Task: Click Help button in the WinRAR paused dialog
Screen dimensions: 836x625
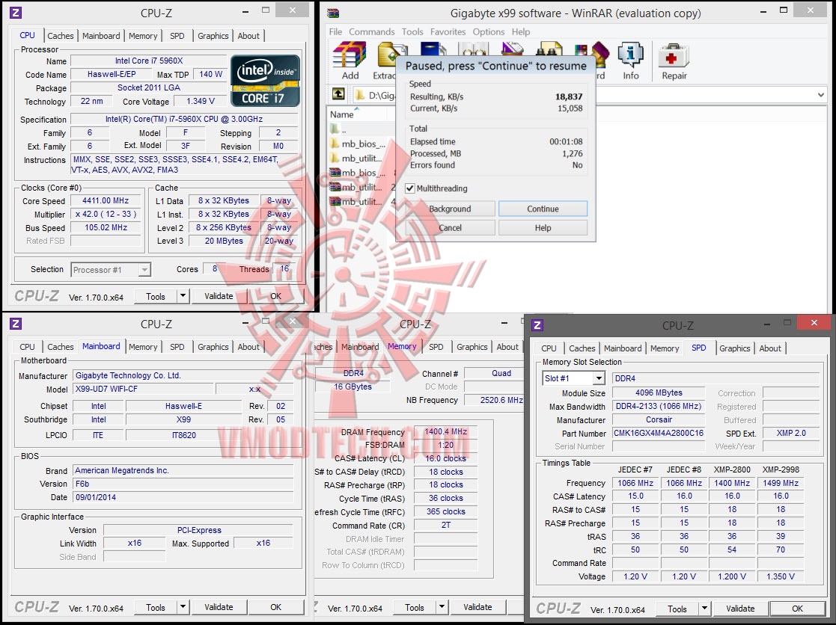Action: 543,228
